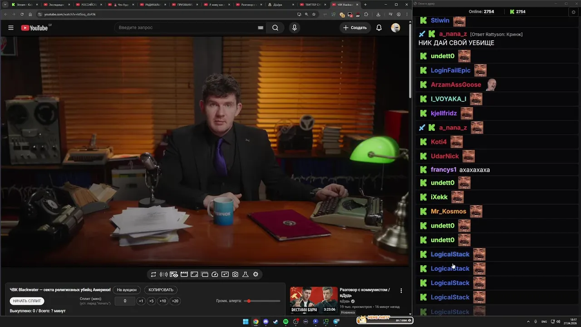581x327 pixels.
Task: Take a screenshot with the camera icon
Action: (x=235, y=274)
